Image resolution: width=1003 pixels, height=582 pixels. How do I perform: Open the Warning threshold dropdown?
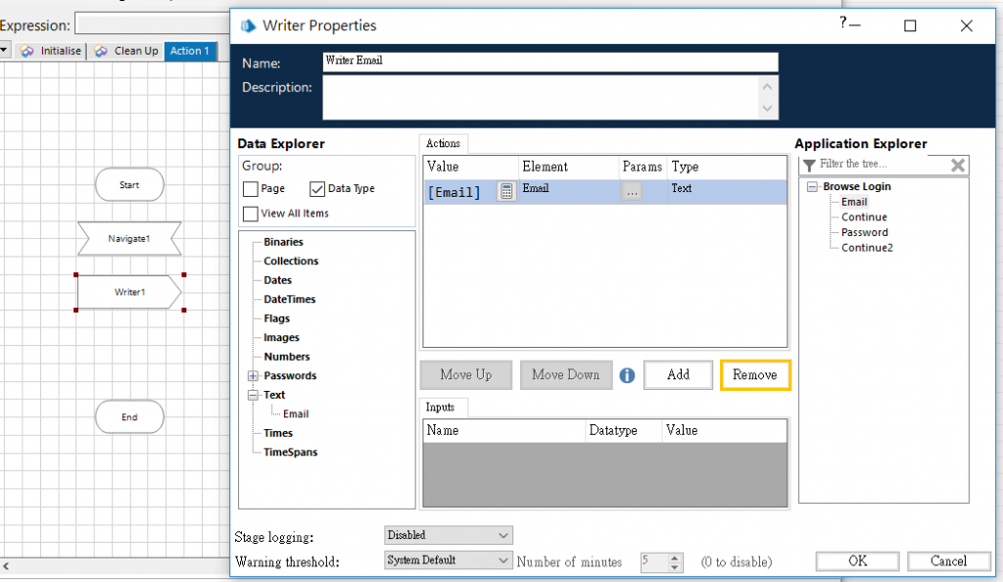(x=448, y=560)
